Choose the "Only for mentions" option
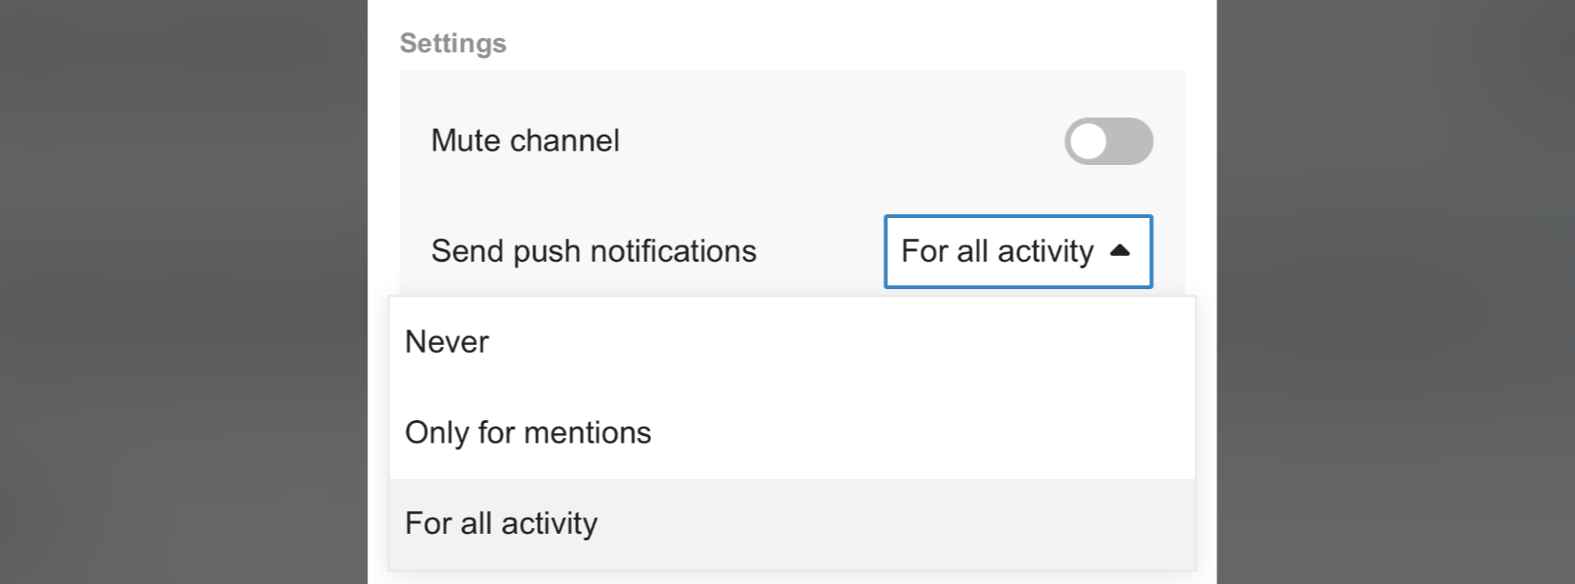Viewport: 1575px width, 584px height. pyautogui.click(x=528, y=433)
